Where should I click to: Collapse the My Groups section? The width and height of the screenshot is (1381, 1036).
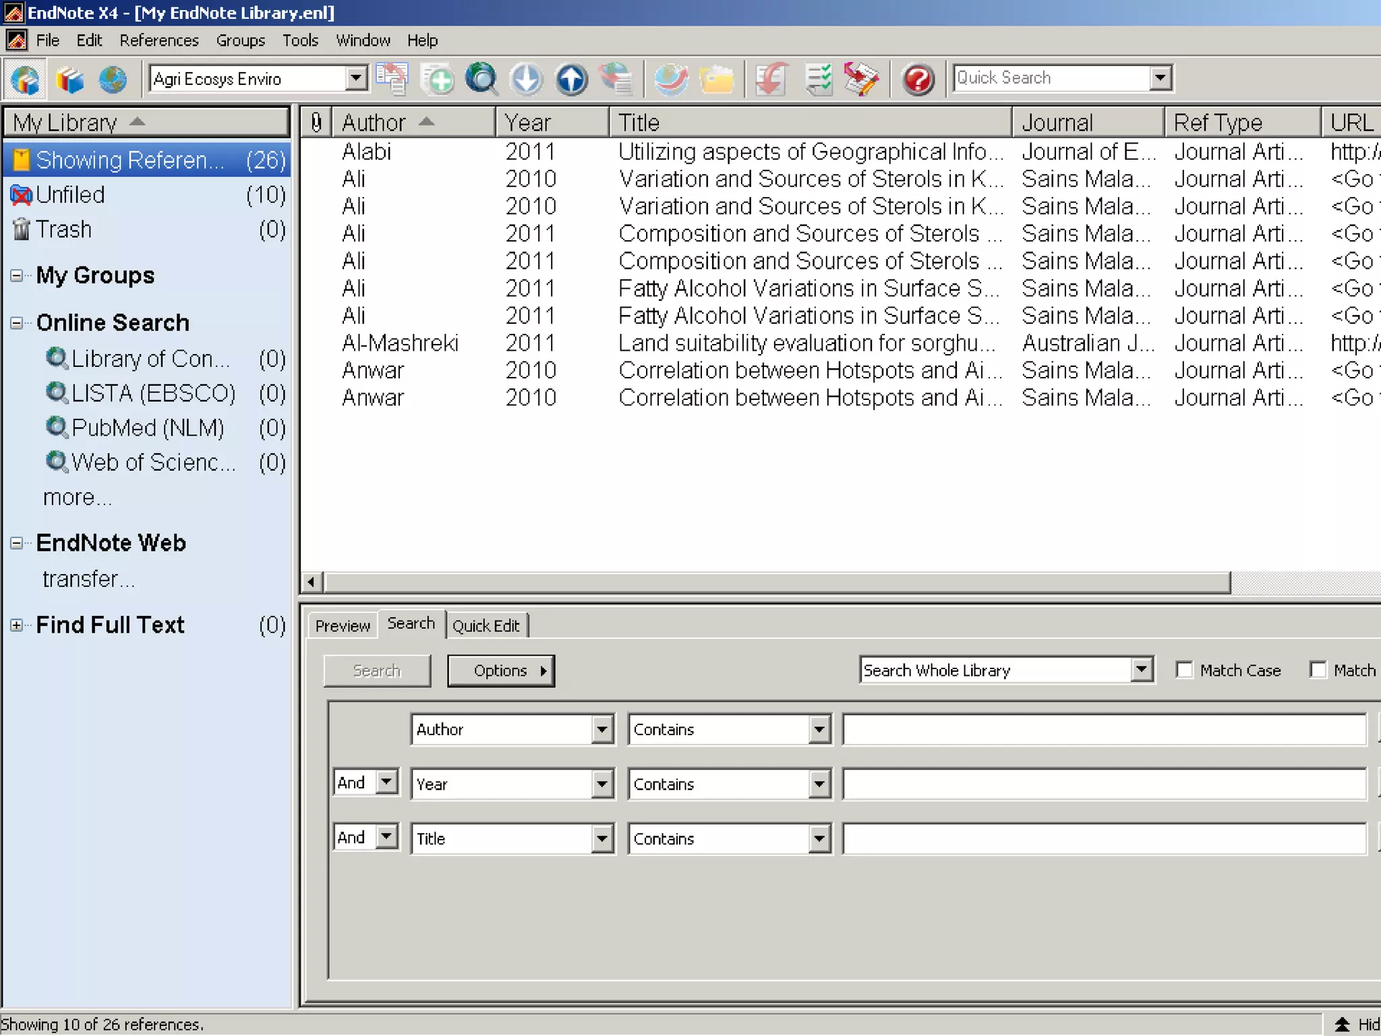coord(17,275)
